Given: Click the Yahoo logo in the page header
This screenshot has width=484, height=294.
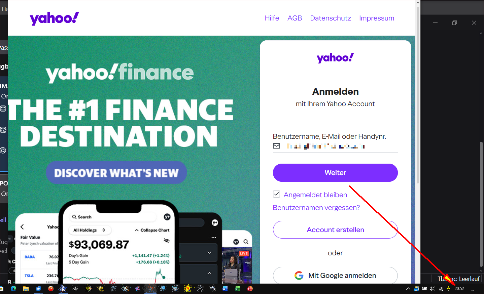Looking at the screenshot, I should pyautogui.click(x=54, y=18).
